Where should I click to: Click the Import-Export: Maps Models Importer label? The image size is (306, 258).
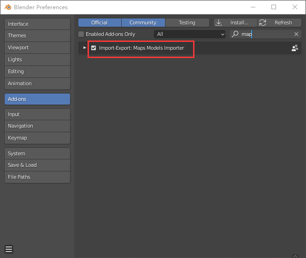(141, 48)
